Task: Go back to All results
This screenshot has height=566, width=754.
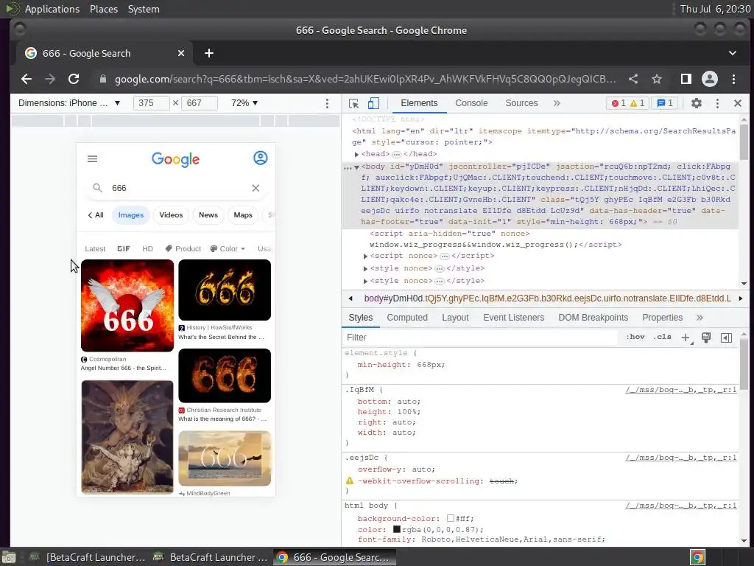Action: click(x=95, y=215)
